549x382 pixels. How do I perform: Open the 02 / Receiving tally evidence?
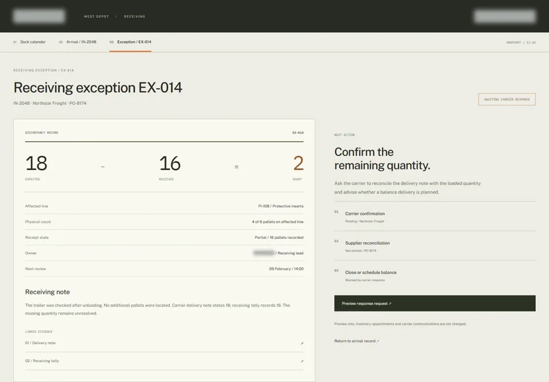[164, 361]
